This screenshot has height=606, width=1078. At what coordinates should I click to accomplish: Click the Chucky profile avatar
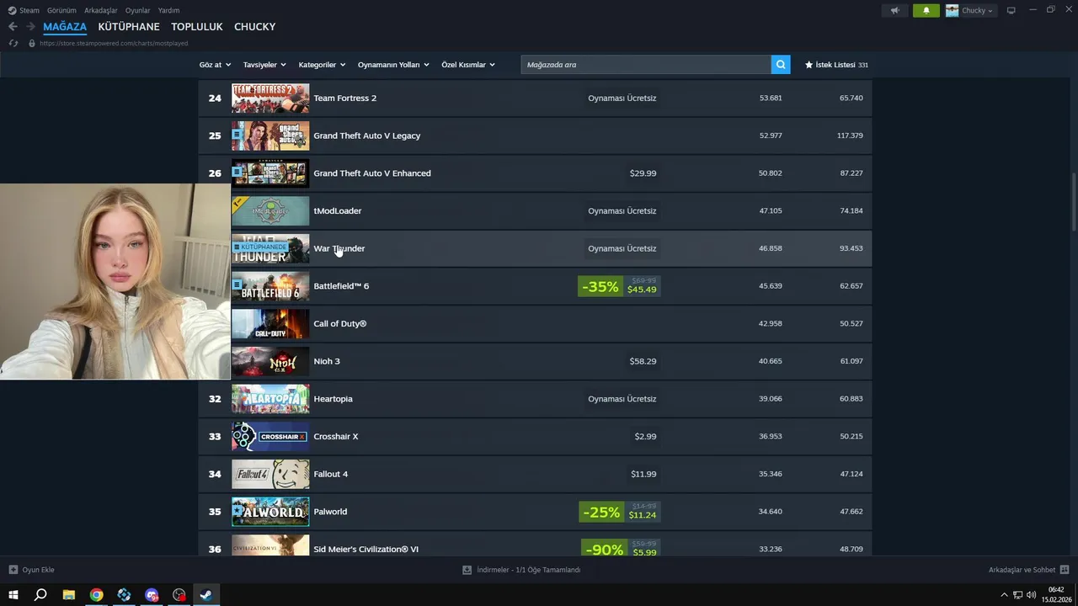(x=953, y=10)
